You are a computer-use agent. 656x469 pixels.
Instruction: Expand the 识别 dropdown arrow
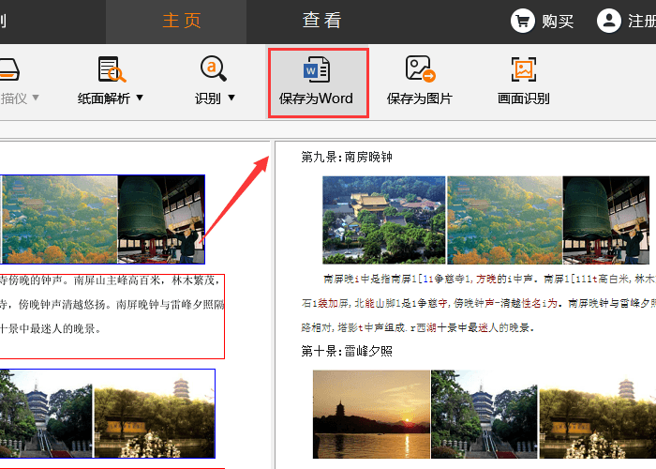click(231, 98)
